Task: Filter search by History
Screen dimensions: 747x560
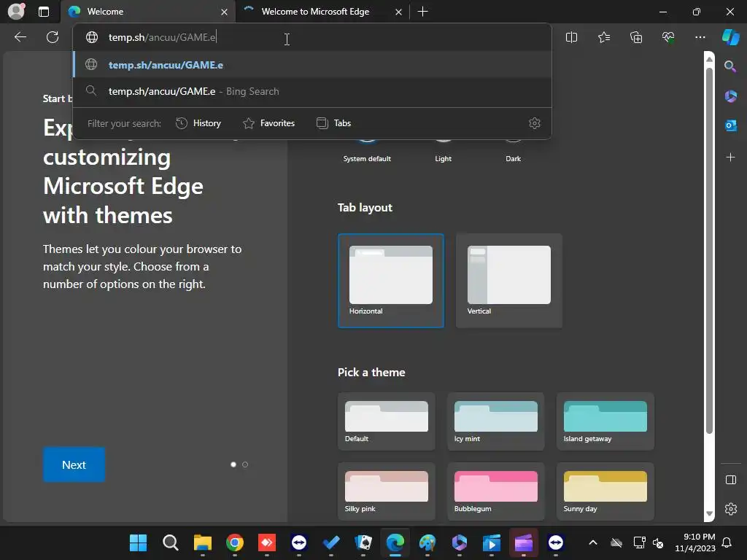Action: pyautogui.click(x=198, y=123)
